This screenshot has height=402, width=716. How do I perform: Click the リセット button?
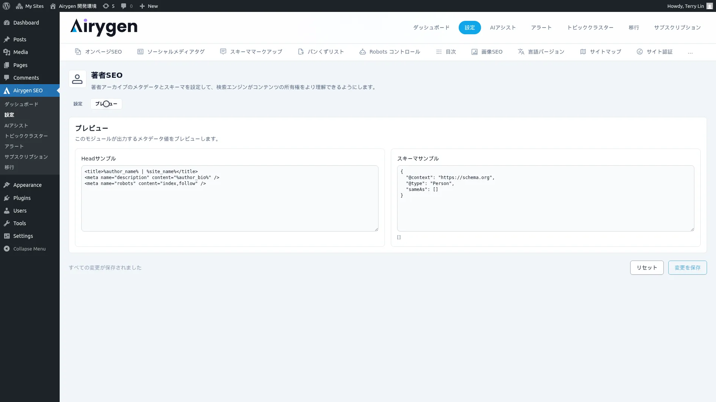(647, 268)
